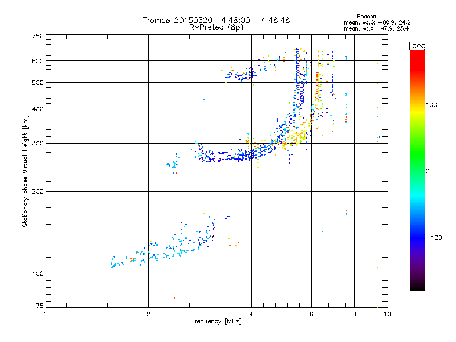Click the 'mean, sd,X: 97.9, 25.4' statistic text
Viewport: 456px width, 342px height.
pos(376,28)
